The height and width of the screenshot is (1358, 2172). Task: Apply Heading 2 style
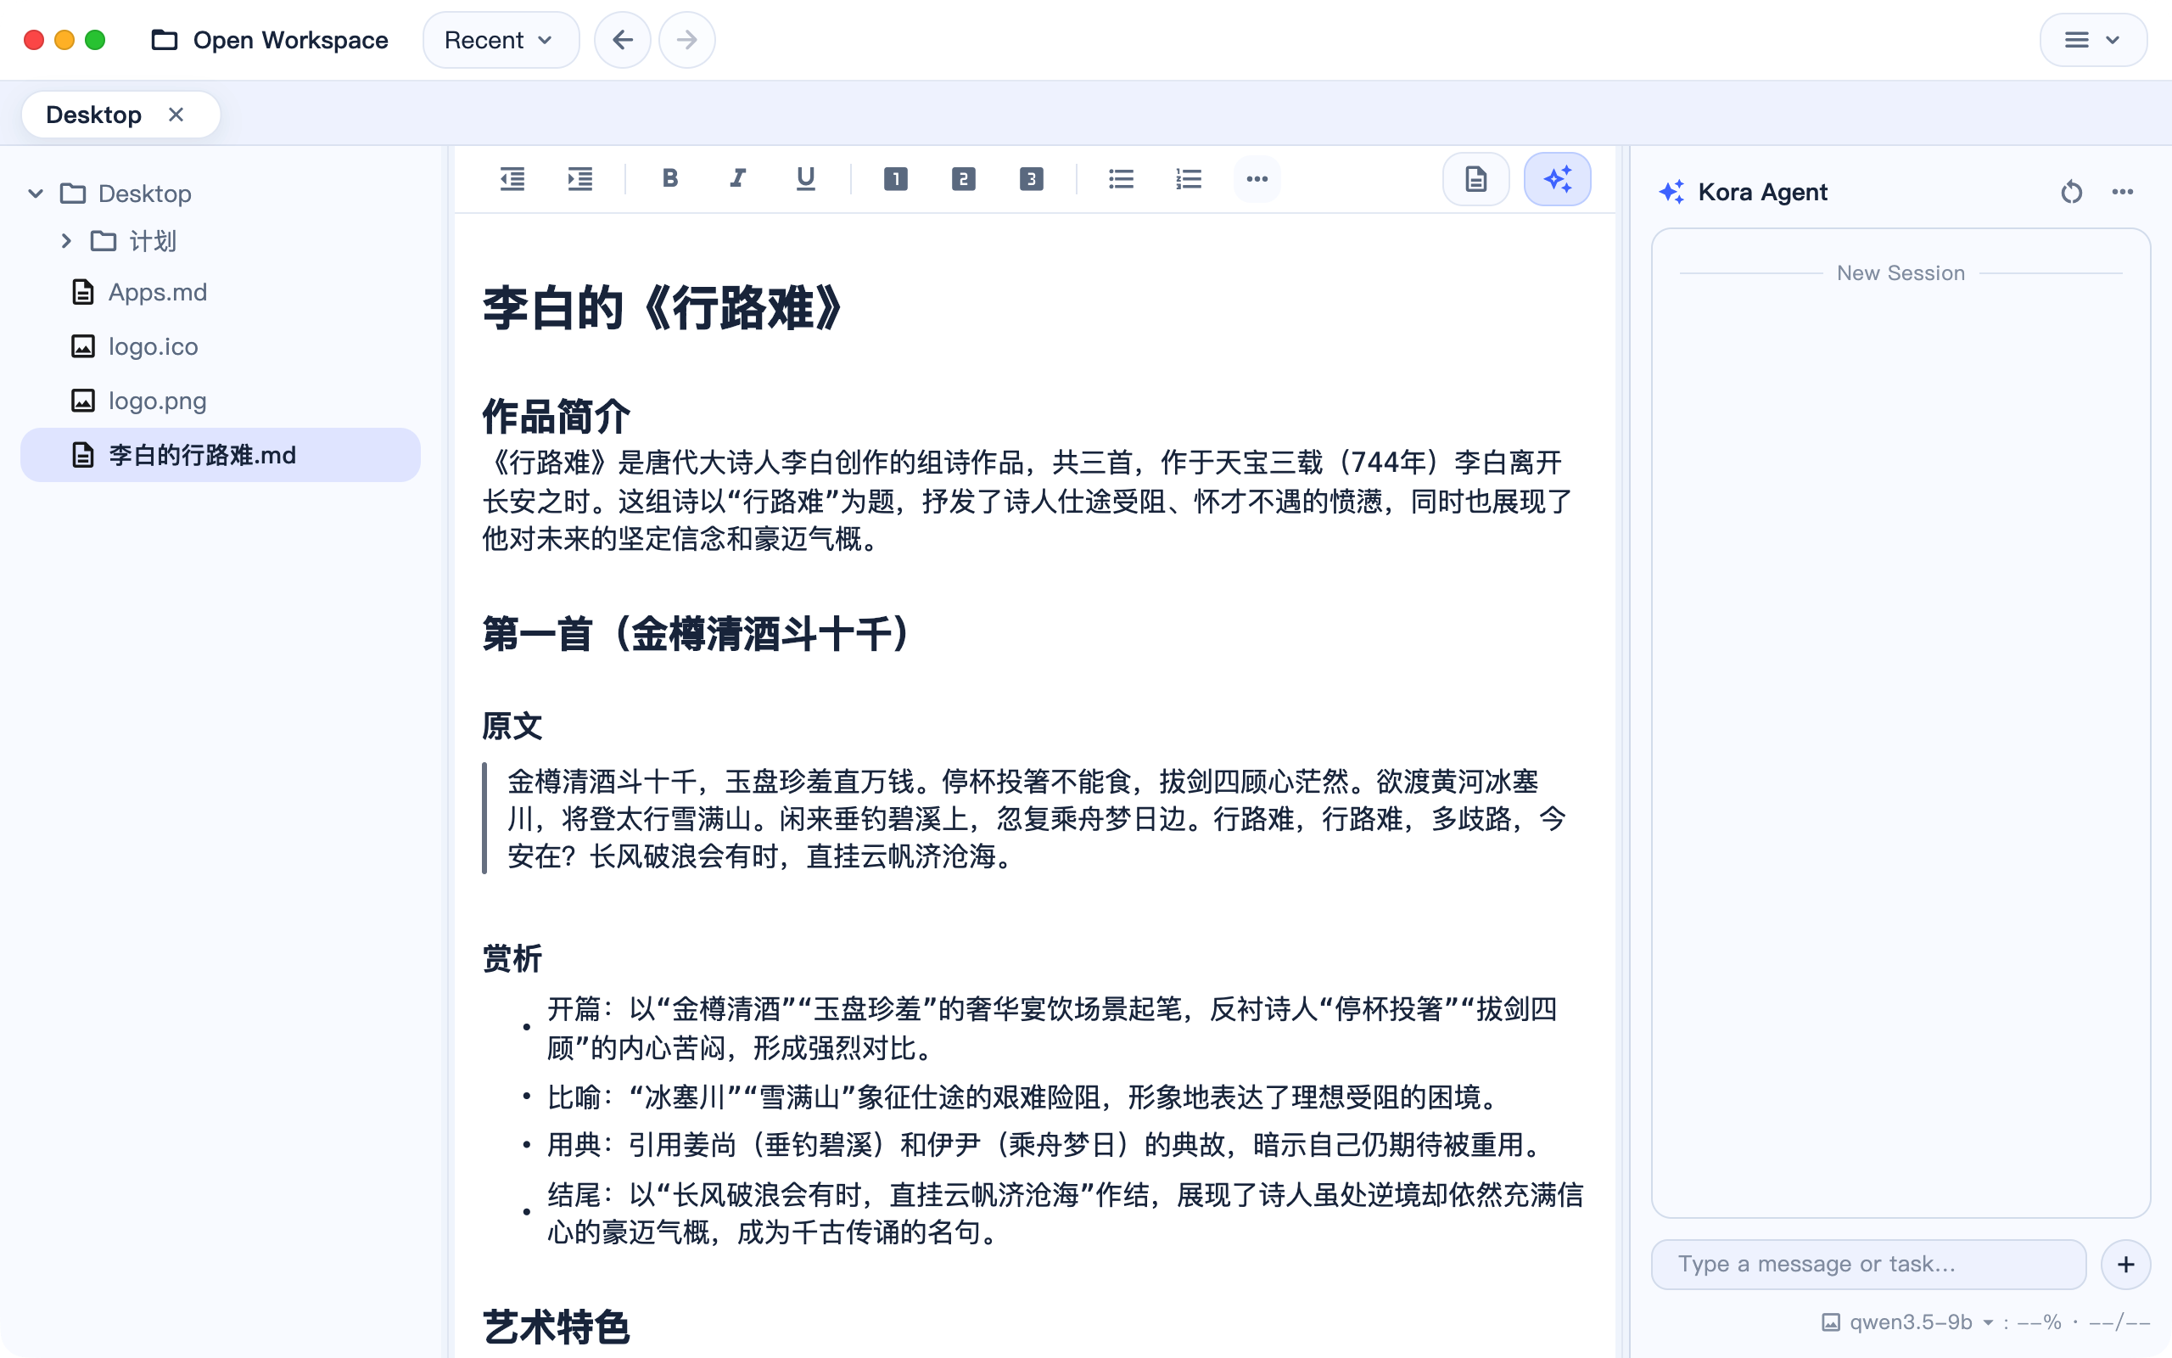(963, 179)
